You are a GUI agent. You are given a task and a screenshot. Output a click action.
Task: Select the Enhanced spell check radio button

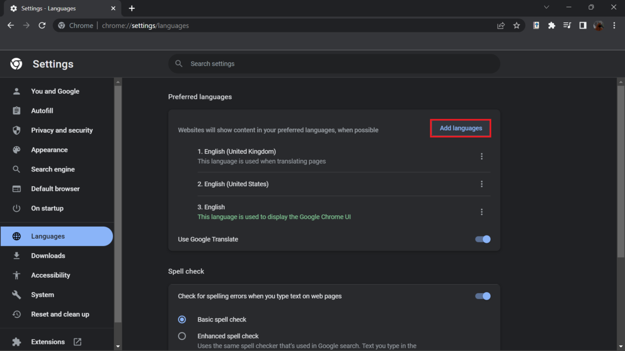[182, 336]
